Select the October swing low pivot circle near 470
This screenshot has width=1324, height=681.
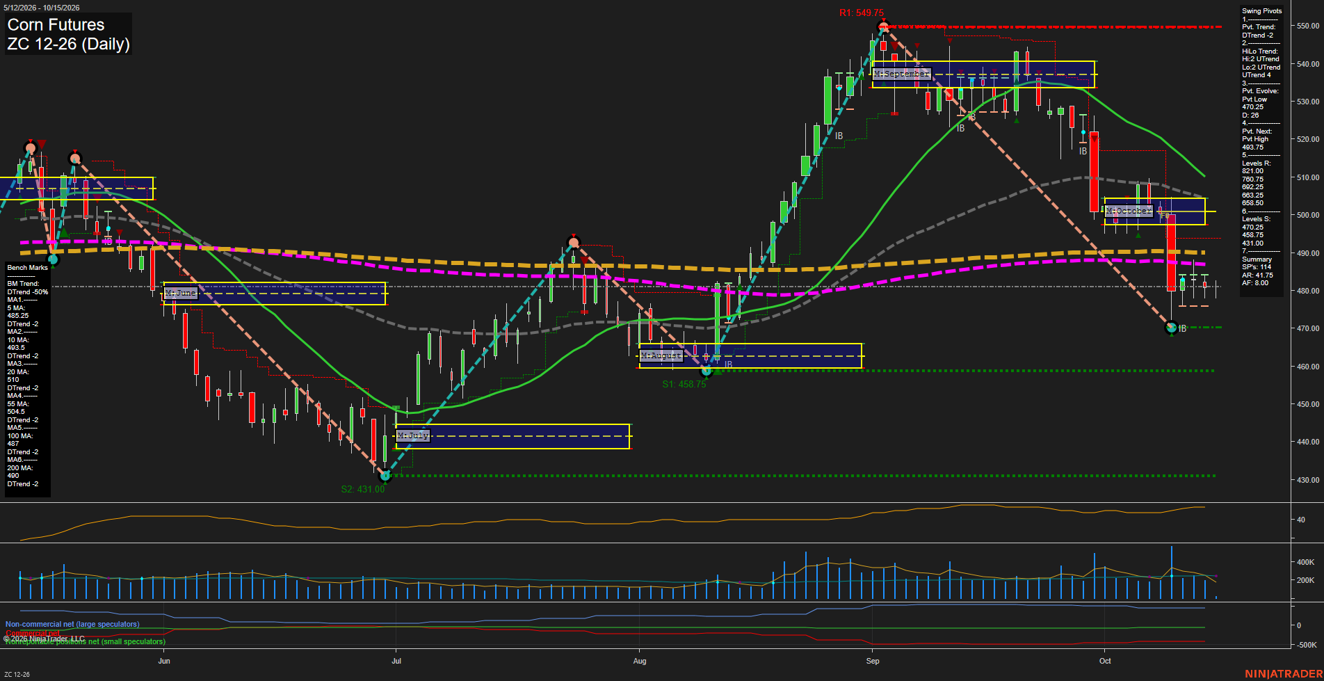point(1172,327)
